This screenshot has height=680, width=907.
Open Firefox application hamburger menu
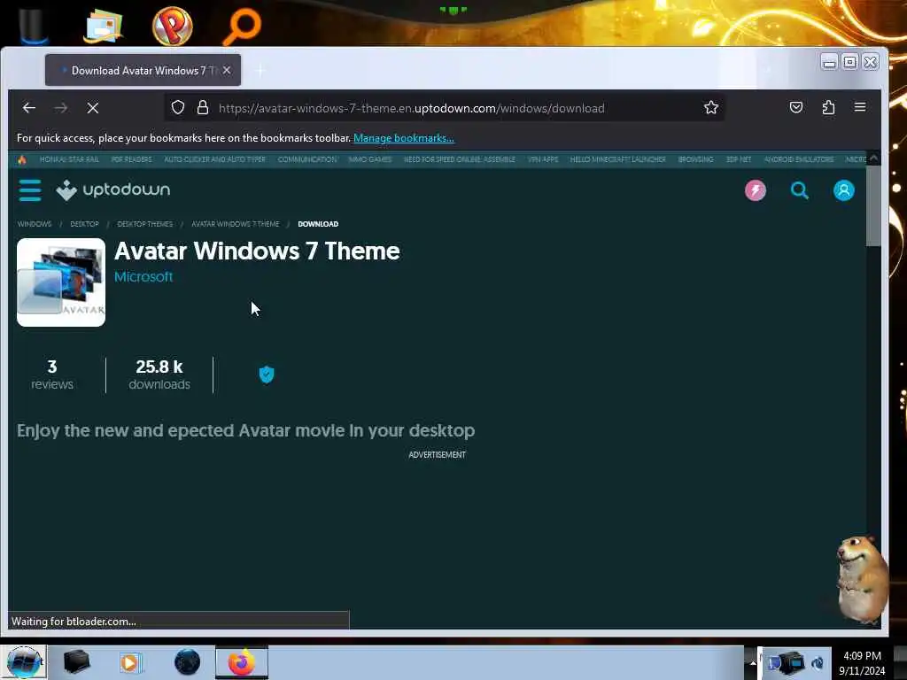(860, 107)
